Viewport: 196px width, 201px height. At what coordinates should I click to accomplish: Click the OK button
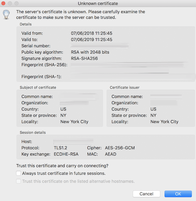[178, 194]
